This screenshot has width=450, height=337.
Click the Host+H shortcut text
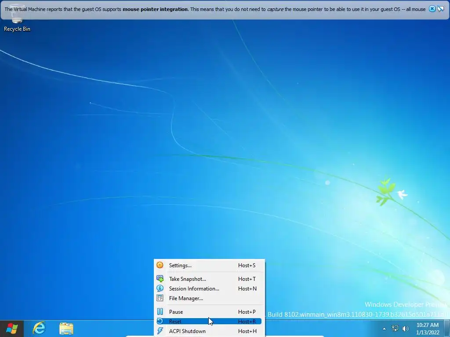(x=247, y=331)
